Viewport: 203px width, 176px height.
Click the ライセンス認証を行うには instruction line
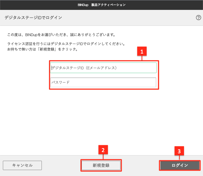[66, 44]
